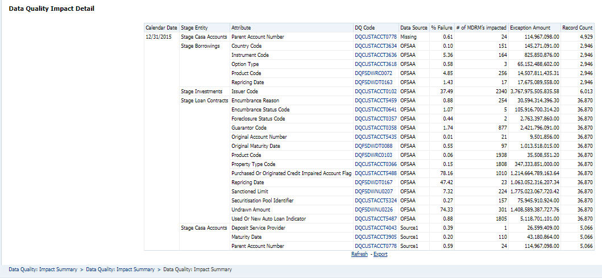The height and width of the screenshot is (278, 602).
Task: Open DQ code DQCUSTACCT4043 link
Action: [376, 228]
